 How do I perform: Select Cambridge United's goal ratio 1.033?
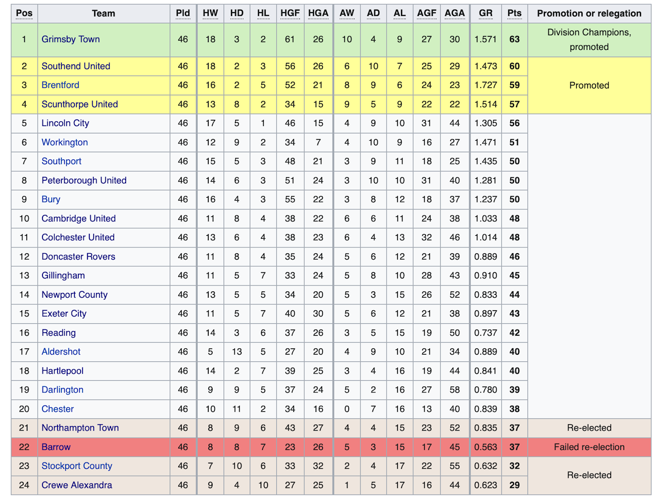point(486,219)
